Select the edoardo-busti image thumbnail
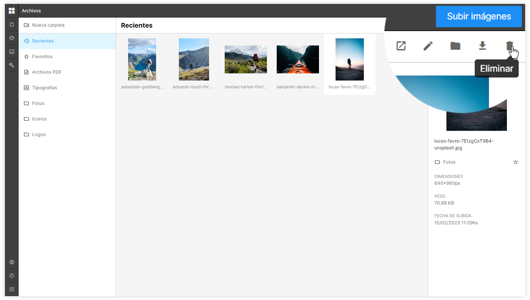Screen dimensions: 530x300 tap(194, 59)
